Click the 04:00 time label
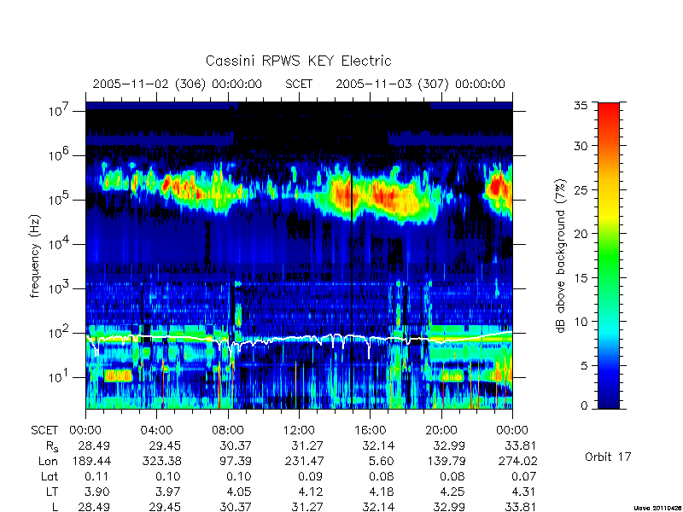Screen dimensions: 683x512 click(x=157, y=431)
